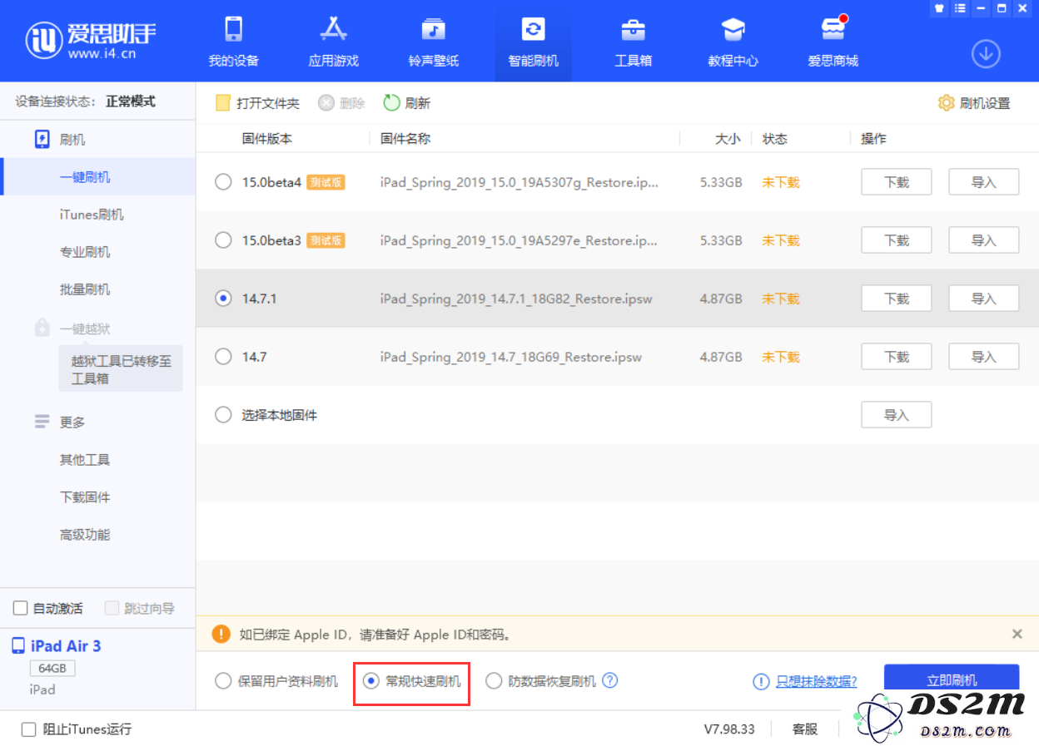Click the 删除 delete icon
The width and height of the screenshot is (1039, 746).
pyautogui.click(x=326, y=103)
